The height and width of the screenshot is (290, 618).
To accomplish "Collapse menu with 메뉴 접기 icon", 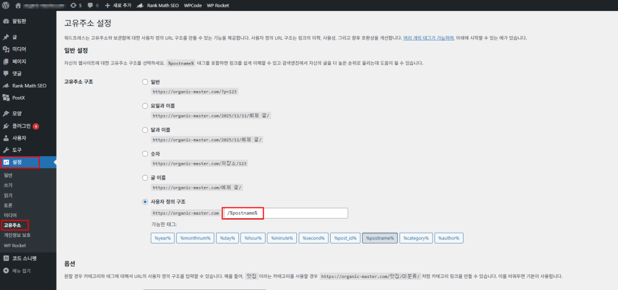I will tap(6, 271).
